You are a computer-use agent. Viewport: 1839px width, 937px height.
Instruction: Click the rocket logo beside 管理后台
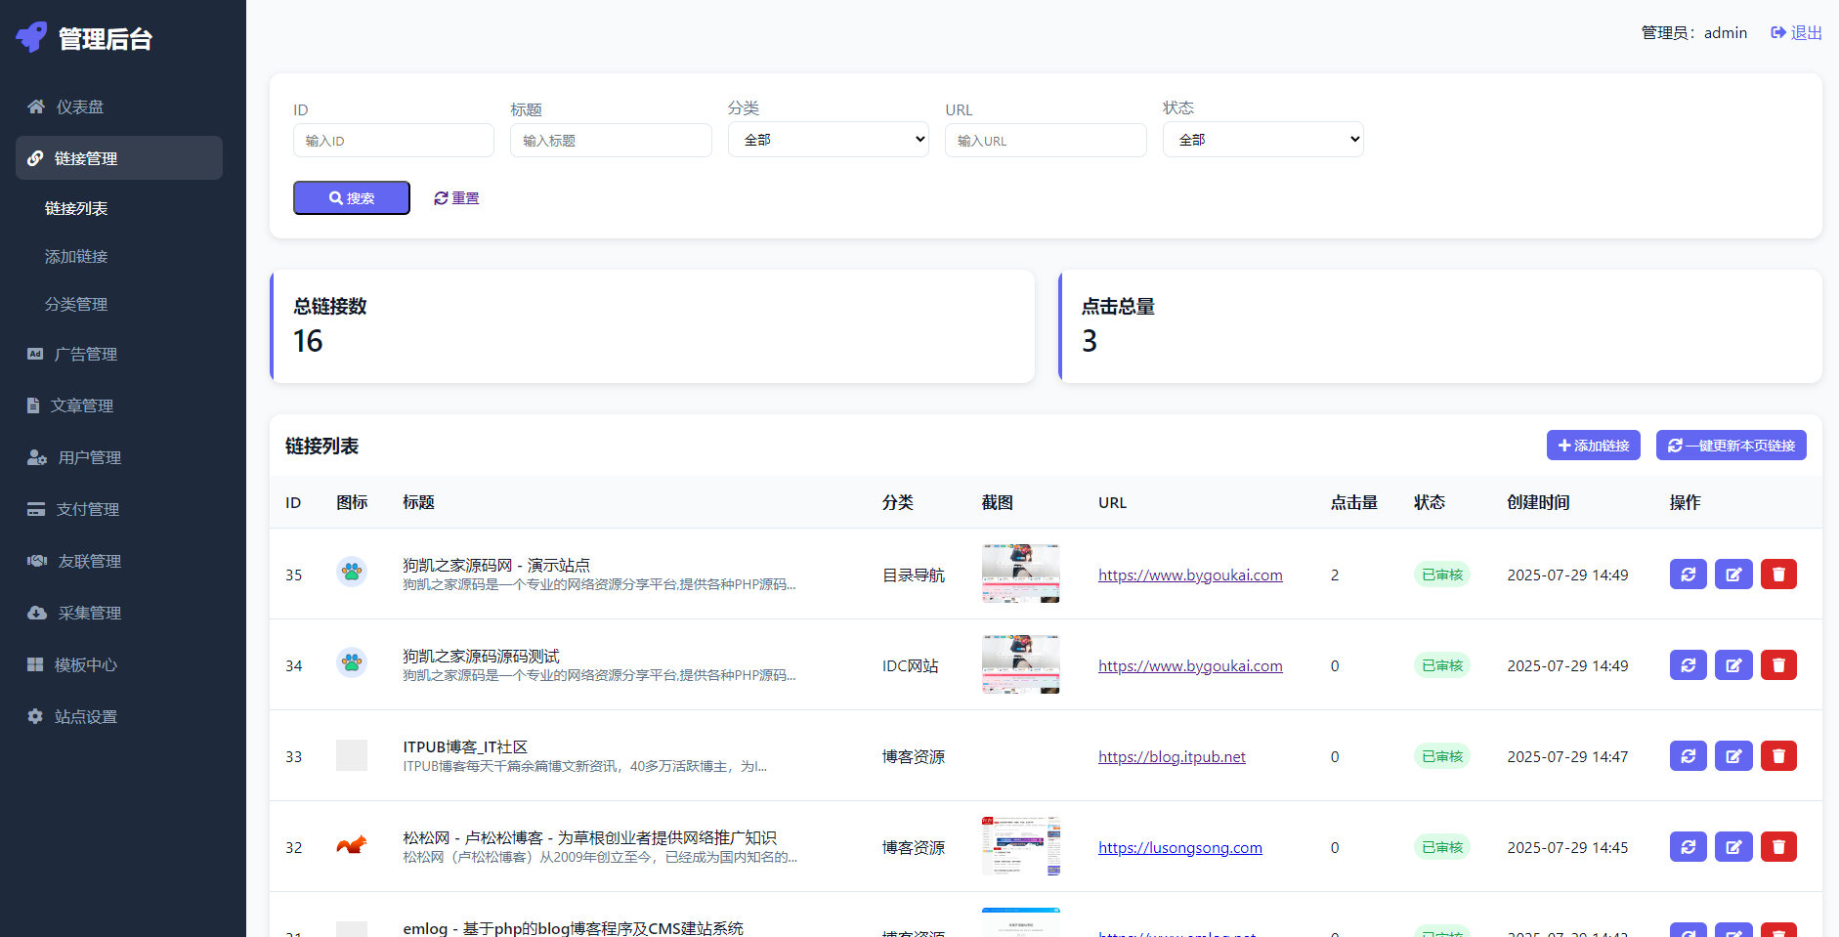pos(31,37)
